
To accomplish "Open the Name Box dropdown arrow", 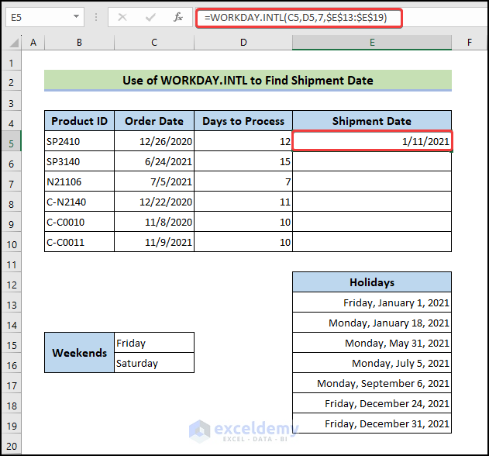I will click(x=76, y=16).
